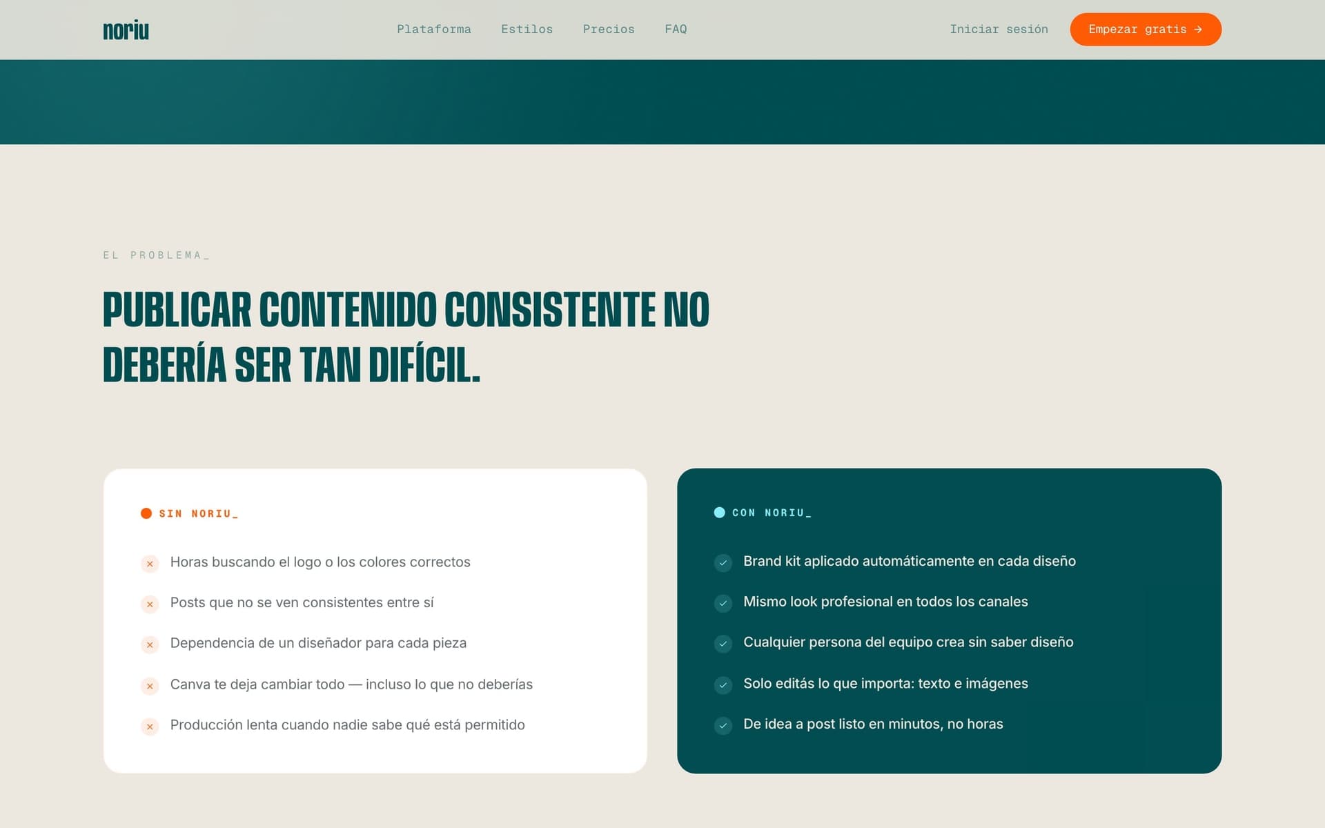
Task: Click the checkmark beside "De idea a post listo"
Action: click(x=723, y=726)
